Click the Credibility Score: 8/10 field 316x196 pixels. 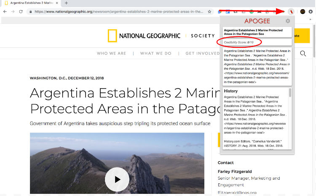point(257,42)
